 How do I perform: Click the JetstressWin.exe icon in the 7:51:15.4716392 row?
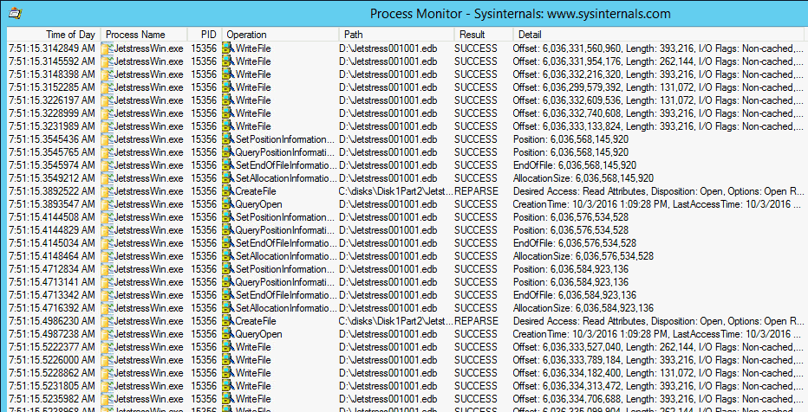point(108,308)
